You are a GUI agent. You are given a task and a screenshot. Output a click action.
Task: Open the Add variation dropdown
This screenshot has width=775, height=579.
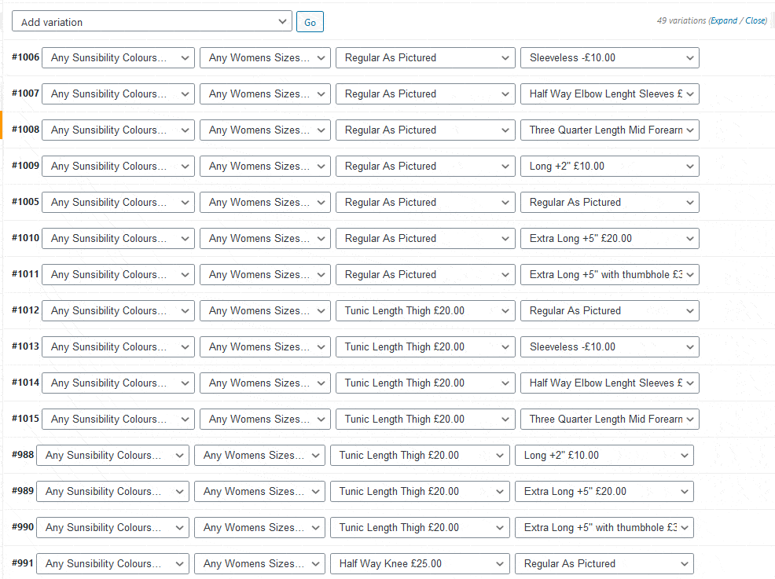point(152,22)
